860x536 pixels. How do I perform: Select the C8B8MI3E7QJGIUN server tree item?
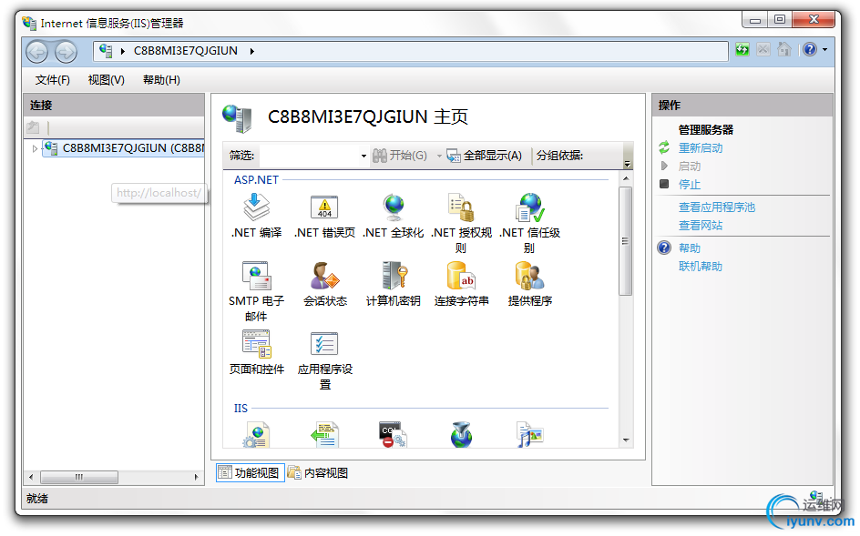[x=123, y=148]
